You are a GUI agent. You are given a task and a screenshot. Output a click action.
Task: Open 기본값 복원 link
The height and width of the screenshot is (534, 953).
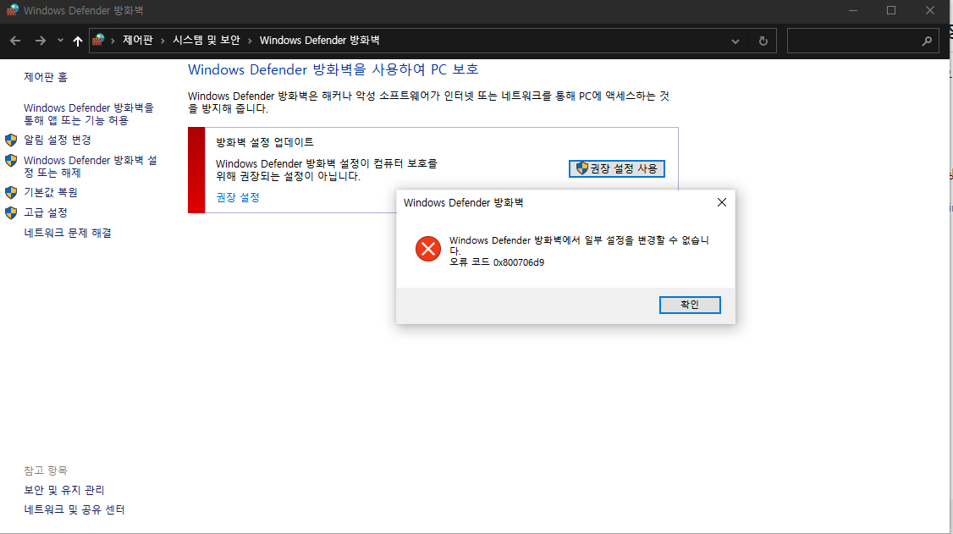51,192
